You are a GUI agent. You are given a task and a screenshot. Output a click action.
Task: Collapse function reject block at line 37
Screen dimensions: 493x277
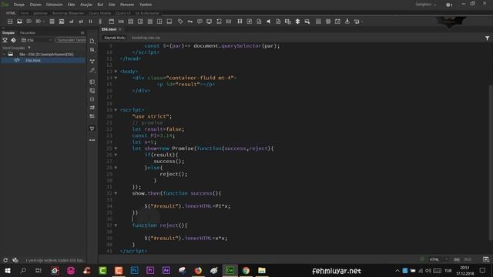(x=116, y=225)
